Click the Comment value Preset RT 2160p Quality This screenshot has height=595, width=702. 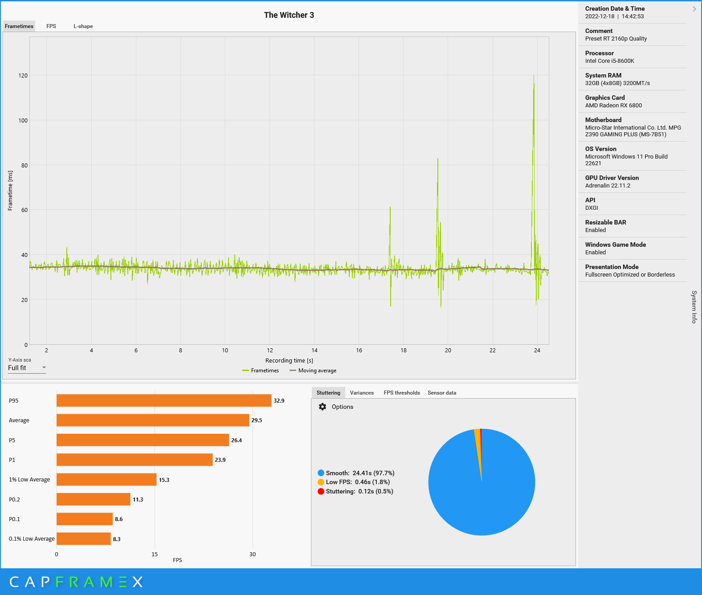pos(616,39)
